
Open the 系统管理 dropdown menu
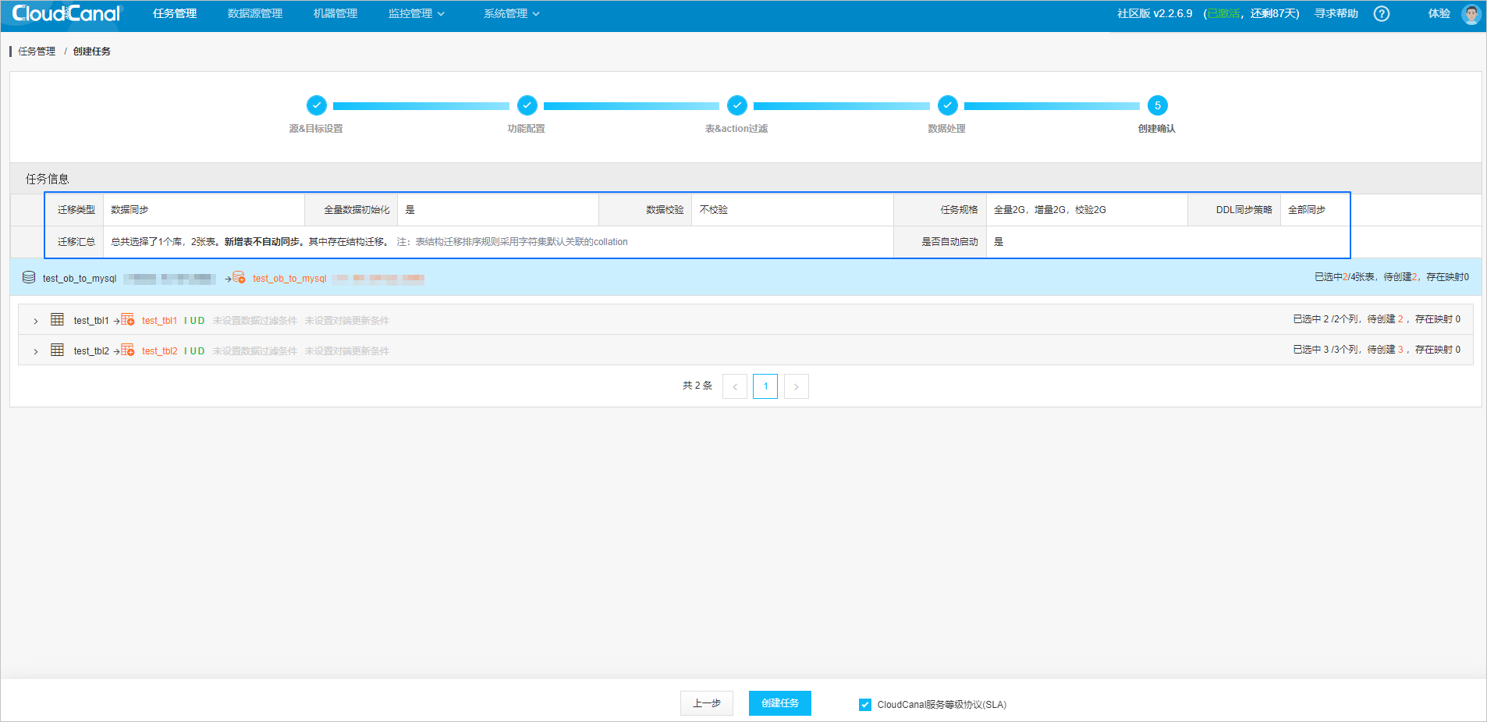pyautogui.click(x=511, y=14)
